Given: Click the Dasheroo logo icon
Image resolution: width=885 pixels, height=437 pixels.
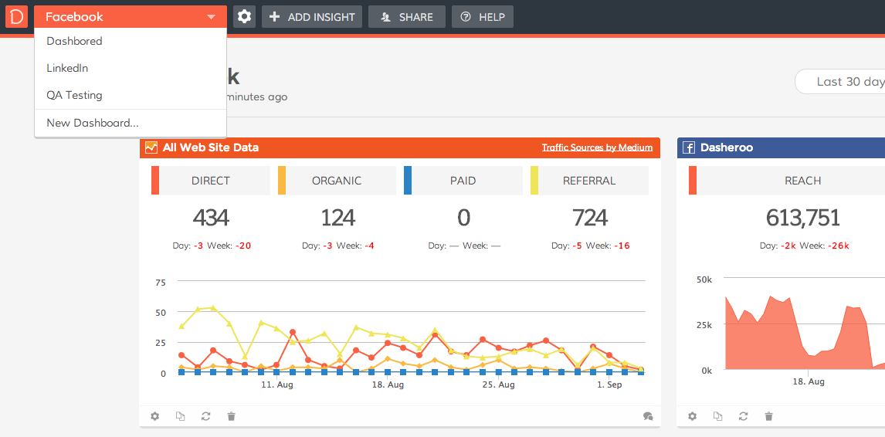Looking at the screenshot, I should 17,17.
